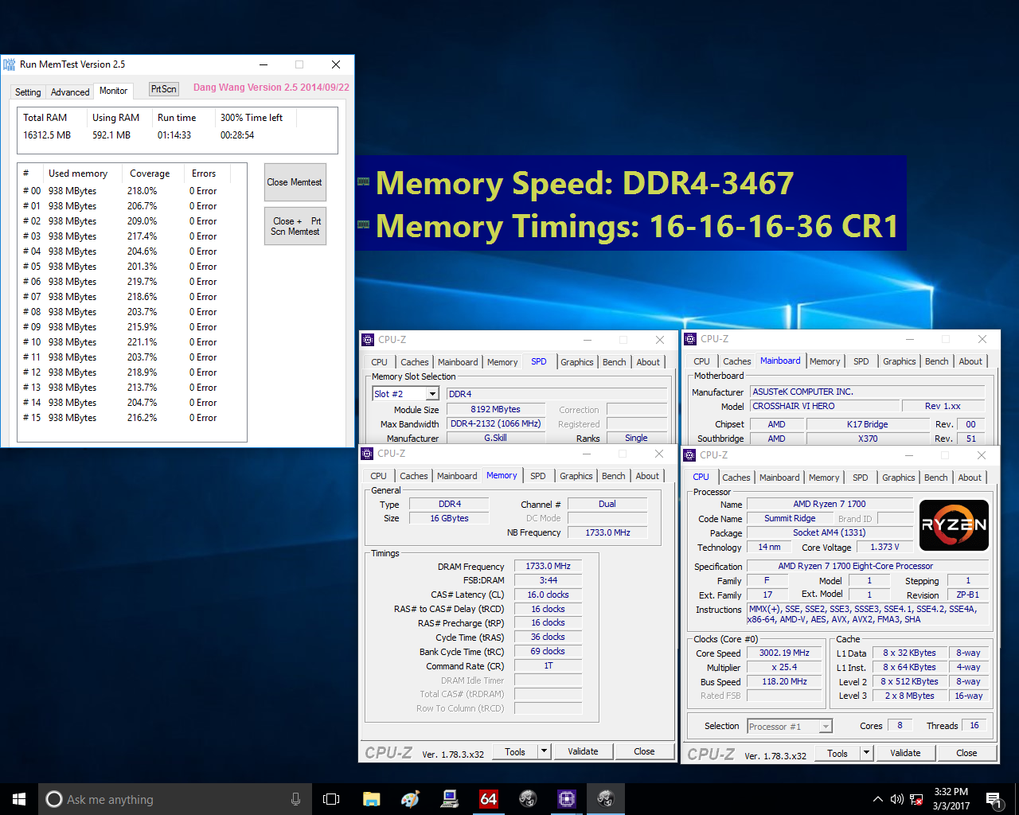Image resolution: width=1019 pixels, height=815 pixels.
Task: Open the Slot #2 memory slot dropdown
Action: 432,393
